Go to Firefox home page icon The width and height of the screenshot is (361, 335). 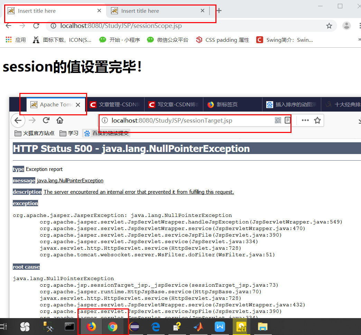point(60,120)
